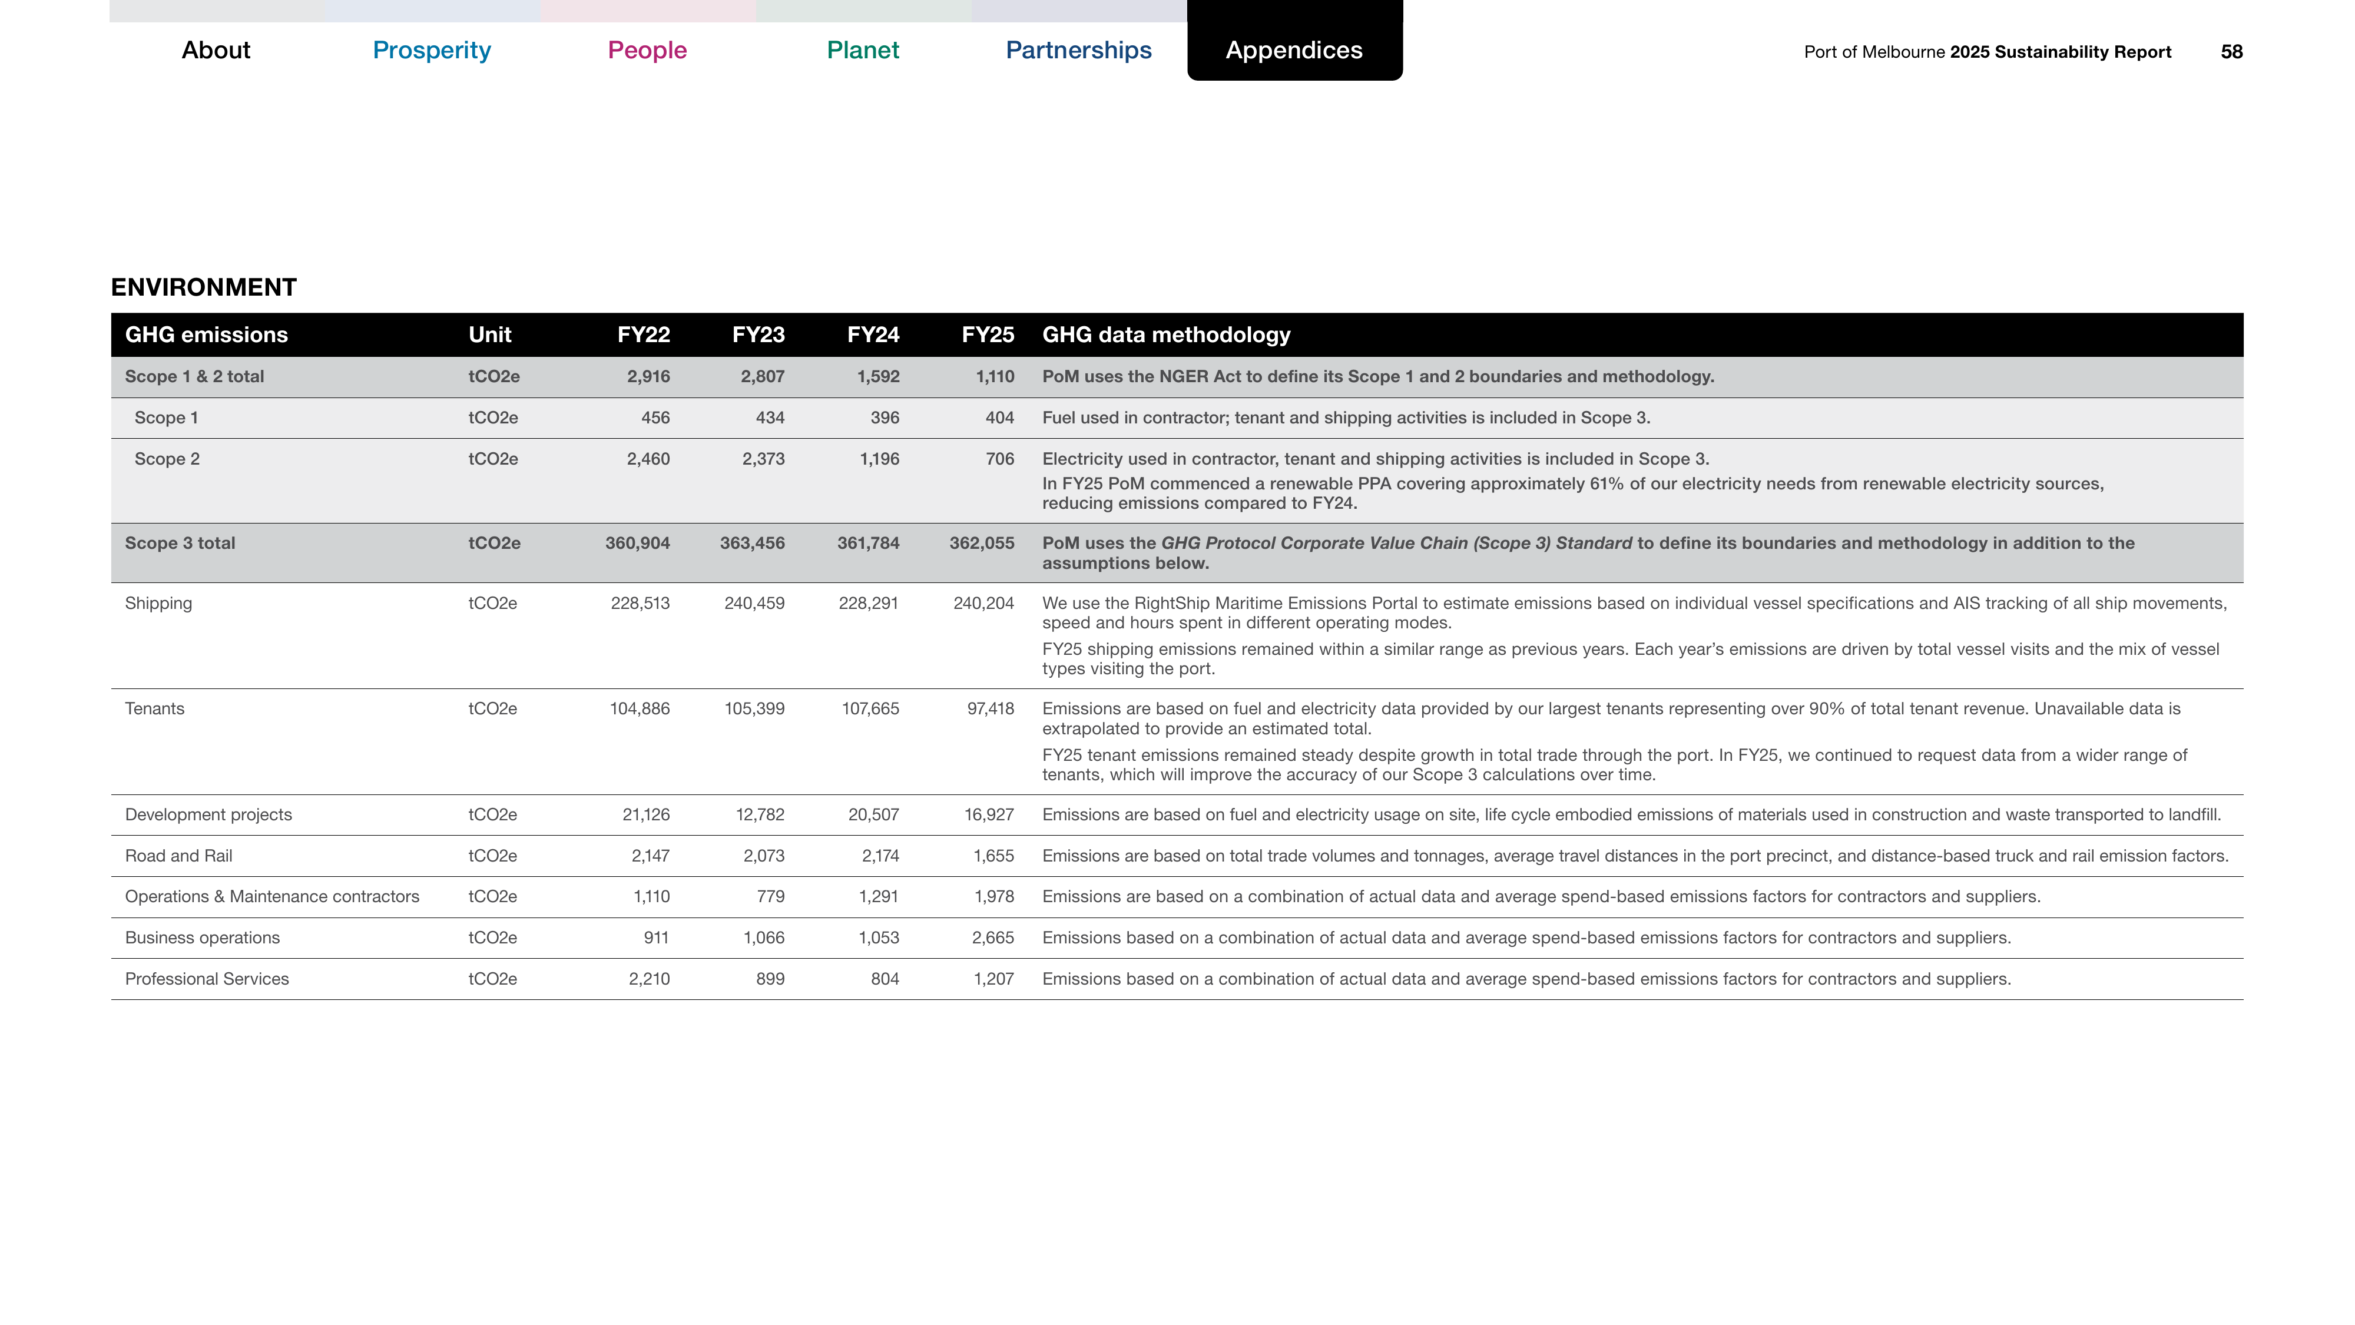The height and width of the screenshot is (1325, 2355).
Task: Open the About tab
Action: pos(216,50)
